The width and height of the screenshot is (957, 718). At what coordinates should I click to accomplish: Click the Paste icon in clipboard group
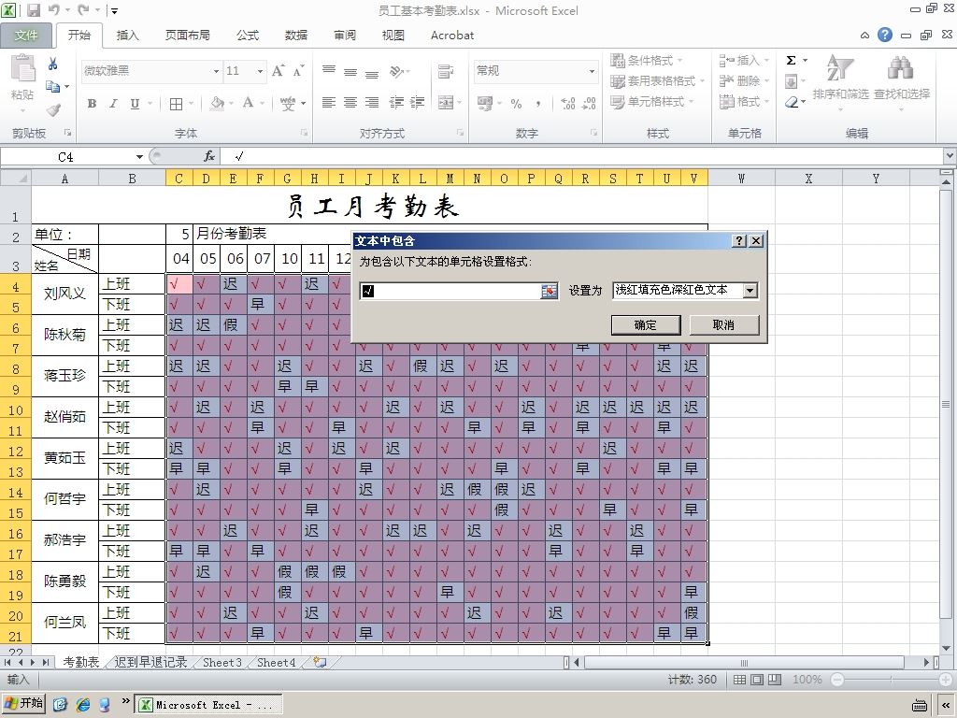pyautogui.click(x=22, y=68)
